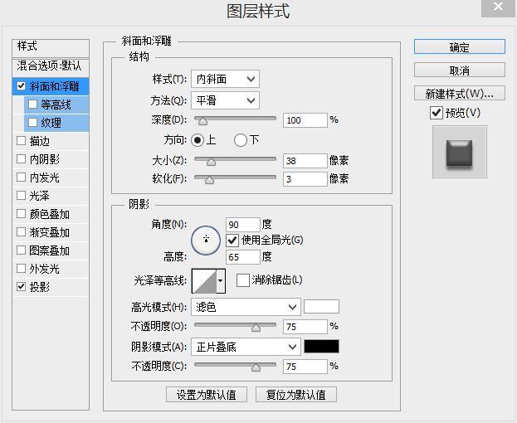Click 高光 不透明度(O) slider handle
The image size is (517, 423).
(256, 328)
